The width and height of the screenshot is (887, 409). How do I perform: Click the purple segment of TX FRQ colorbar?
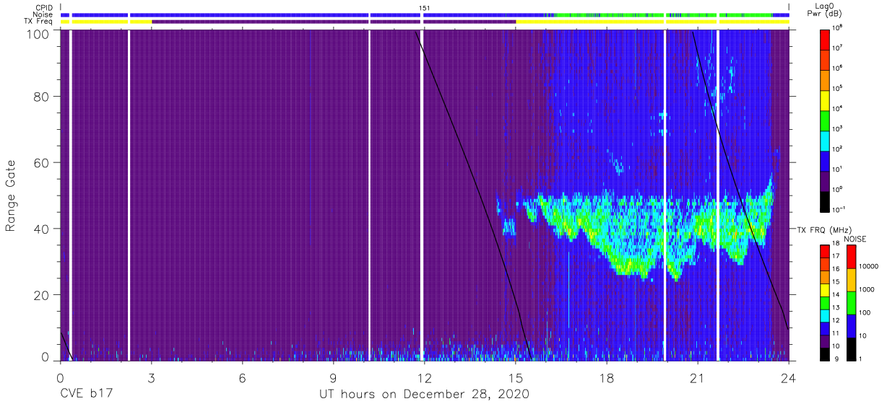826,340
